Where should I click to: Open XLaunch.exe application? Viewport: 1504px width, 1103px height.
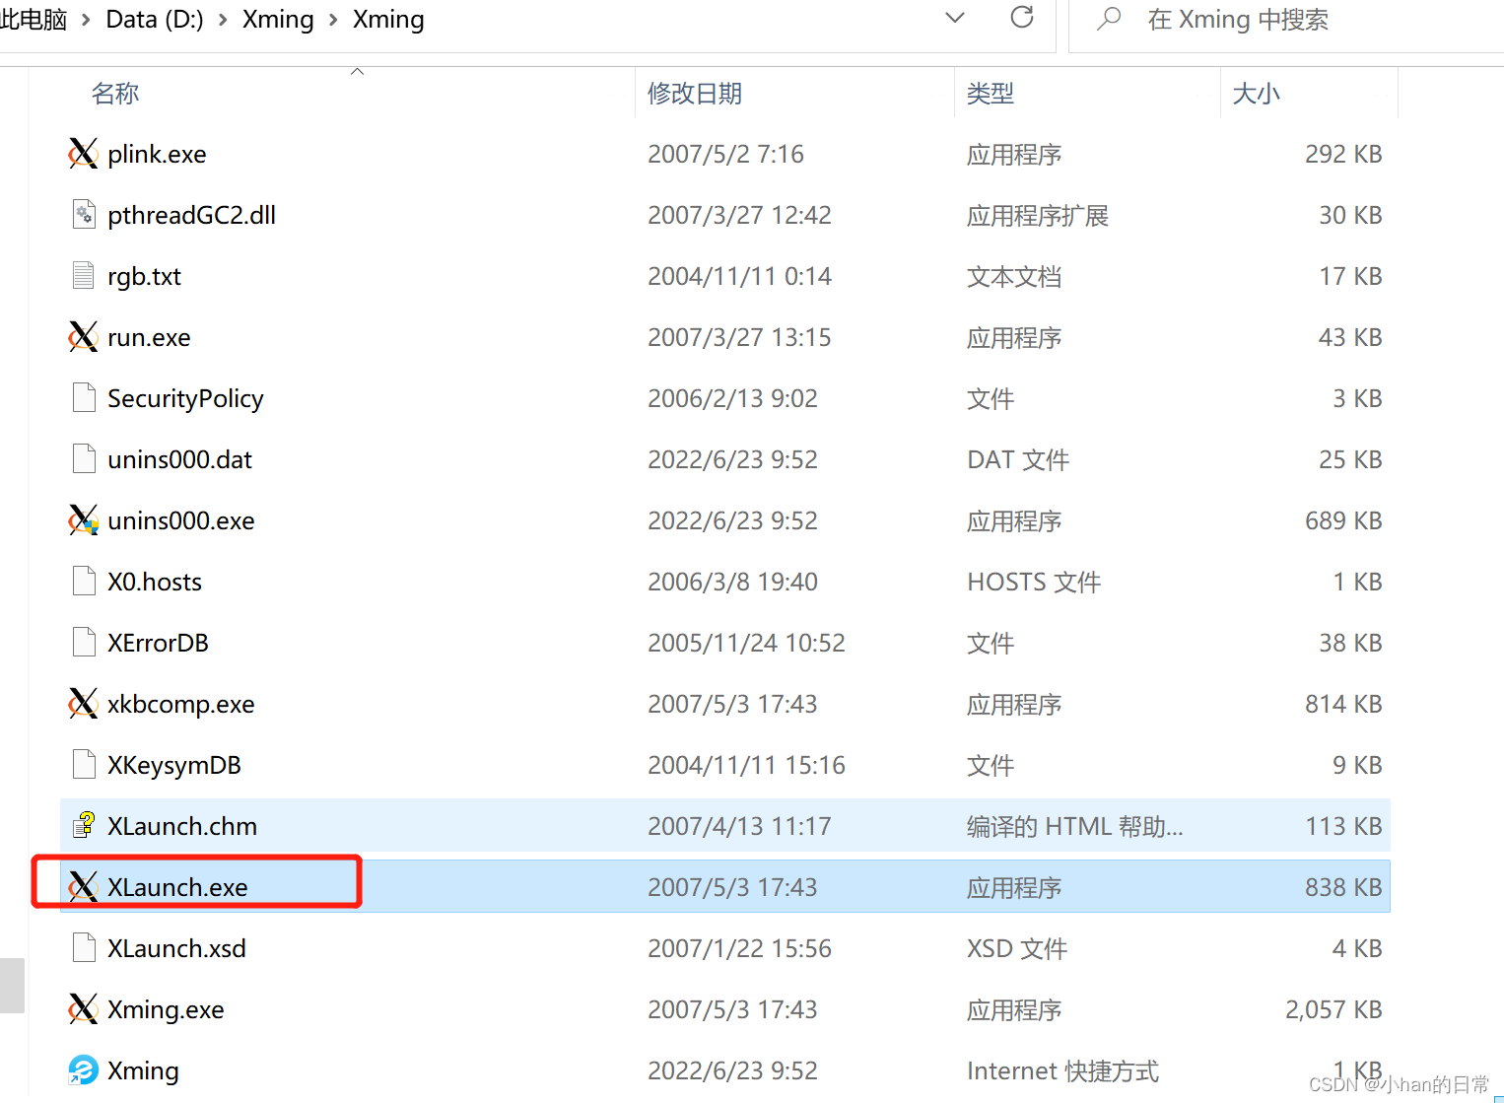[x=178, y=886]
